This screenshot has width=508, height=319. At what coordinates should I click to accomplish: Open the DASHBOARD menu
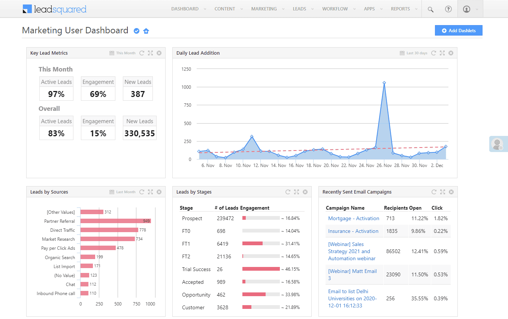click(x=185, y=9)
